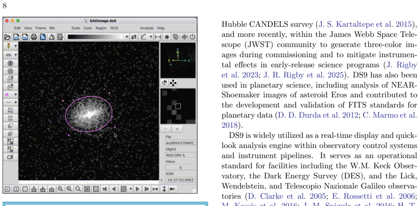Click the open file folder icon in ds9
Image resolution: width=420 pixels, height=206 pixels.
[7, 37]
